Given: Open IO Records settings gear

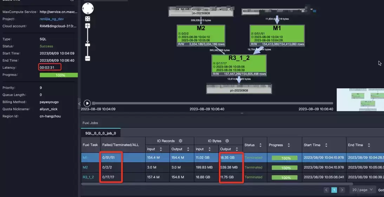Looking at the screenshot, I should 180,141.
